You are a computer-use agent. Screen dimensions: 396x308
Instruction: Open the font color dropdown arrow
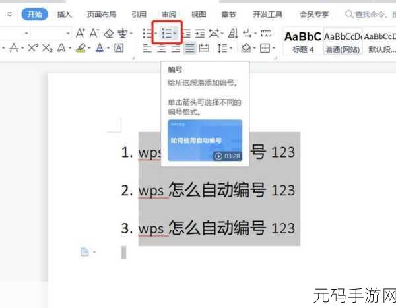pyautogui.click(x=108, y=48)
